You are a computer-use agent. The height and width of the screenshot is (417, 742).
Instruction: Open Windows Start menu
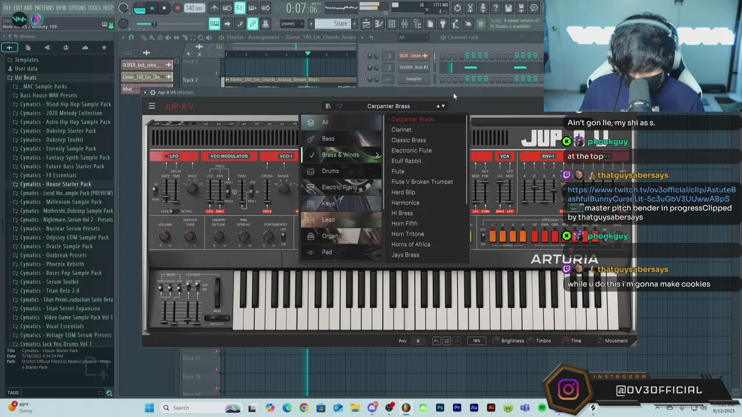pos(149,408)
